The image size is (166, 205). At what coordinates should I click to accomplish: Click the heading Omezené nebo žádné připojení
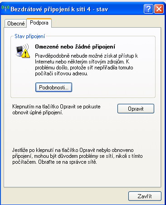[x=75, y=47]
